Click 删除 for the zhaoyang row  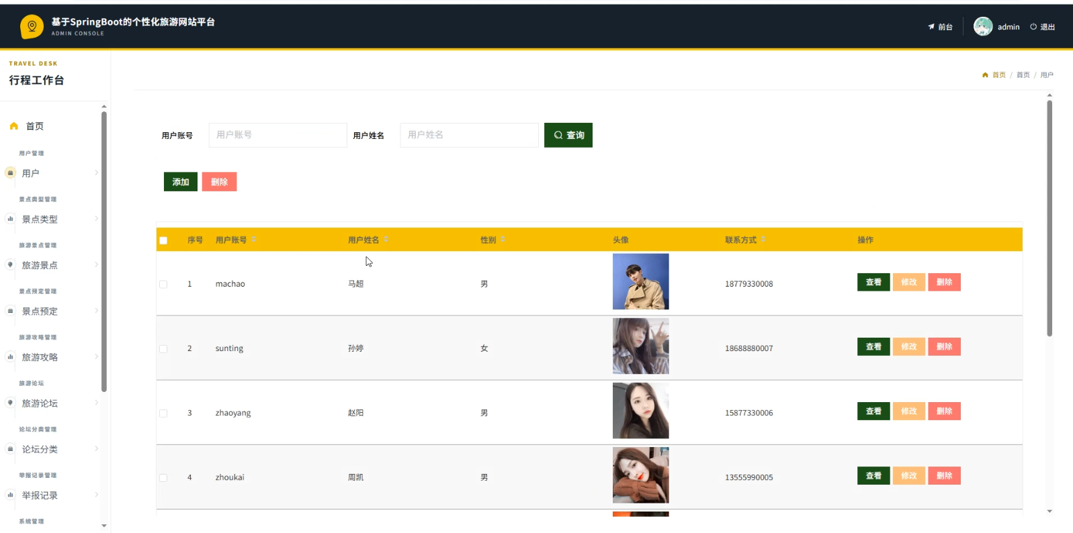click(944, 411)
